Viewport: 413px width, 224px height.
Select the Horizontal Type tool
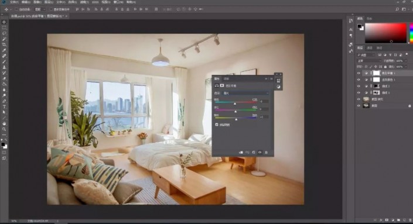(x=4, y=106)
